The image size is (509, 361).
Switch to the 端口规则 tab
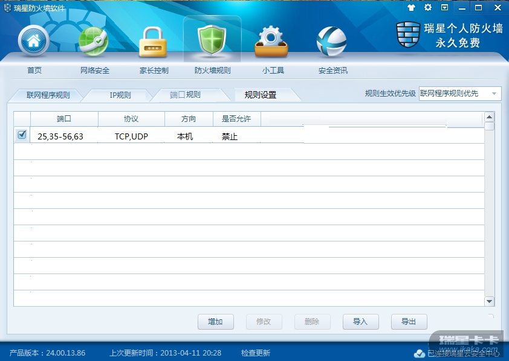pyautogui.click(x=185, y=95)
